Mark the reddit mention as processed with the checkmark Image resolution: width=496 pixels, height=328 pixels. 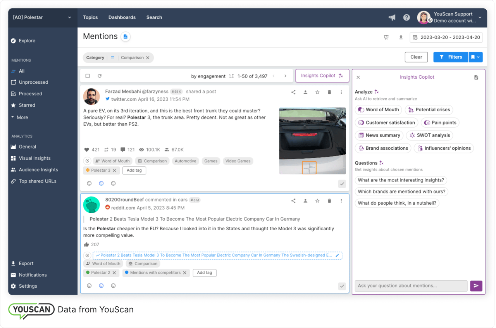[342, 286]
